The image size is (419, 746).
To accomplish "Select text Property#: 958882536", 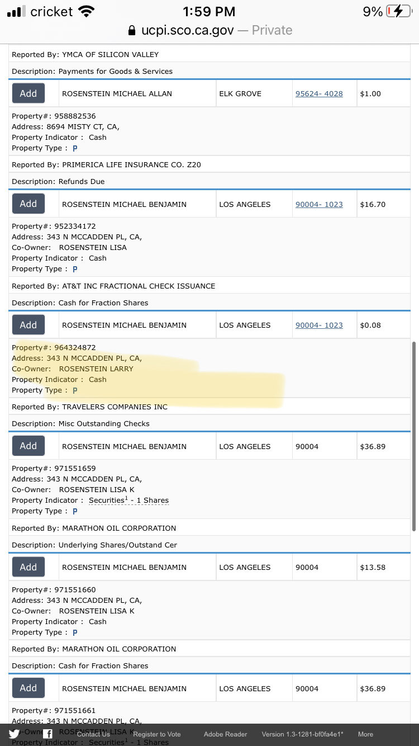I will pos(54,116).
